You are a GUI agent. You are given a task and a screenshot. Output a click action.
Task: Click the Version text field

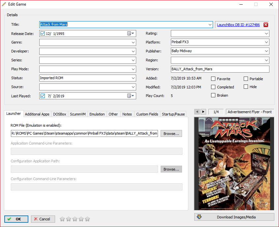coord(220,69)
